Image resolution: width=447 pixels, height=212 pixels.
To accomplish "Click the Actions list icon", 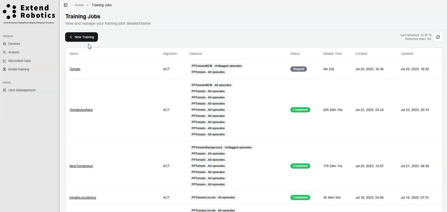I will 5,52.
